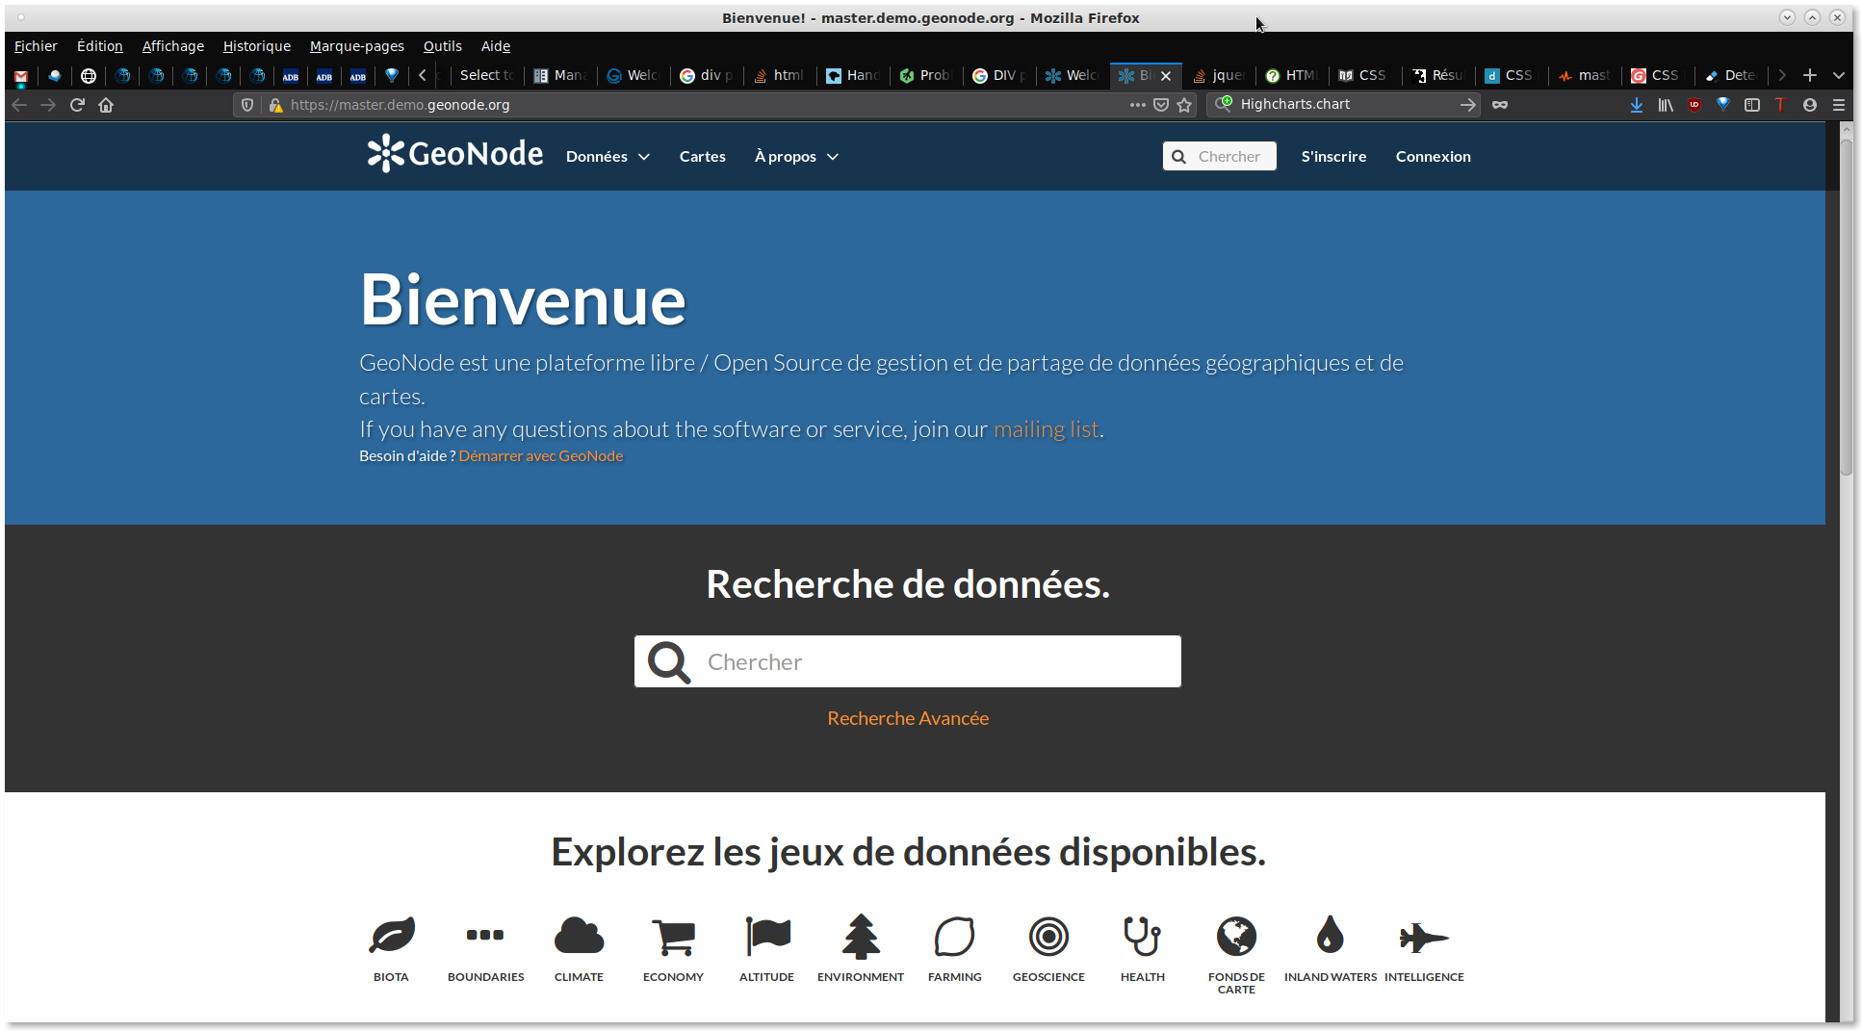Click the Firefox reload button
Viewport: 1862px width, 1031px height.
point(77,105)
